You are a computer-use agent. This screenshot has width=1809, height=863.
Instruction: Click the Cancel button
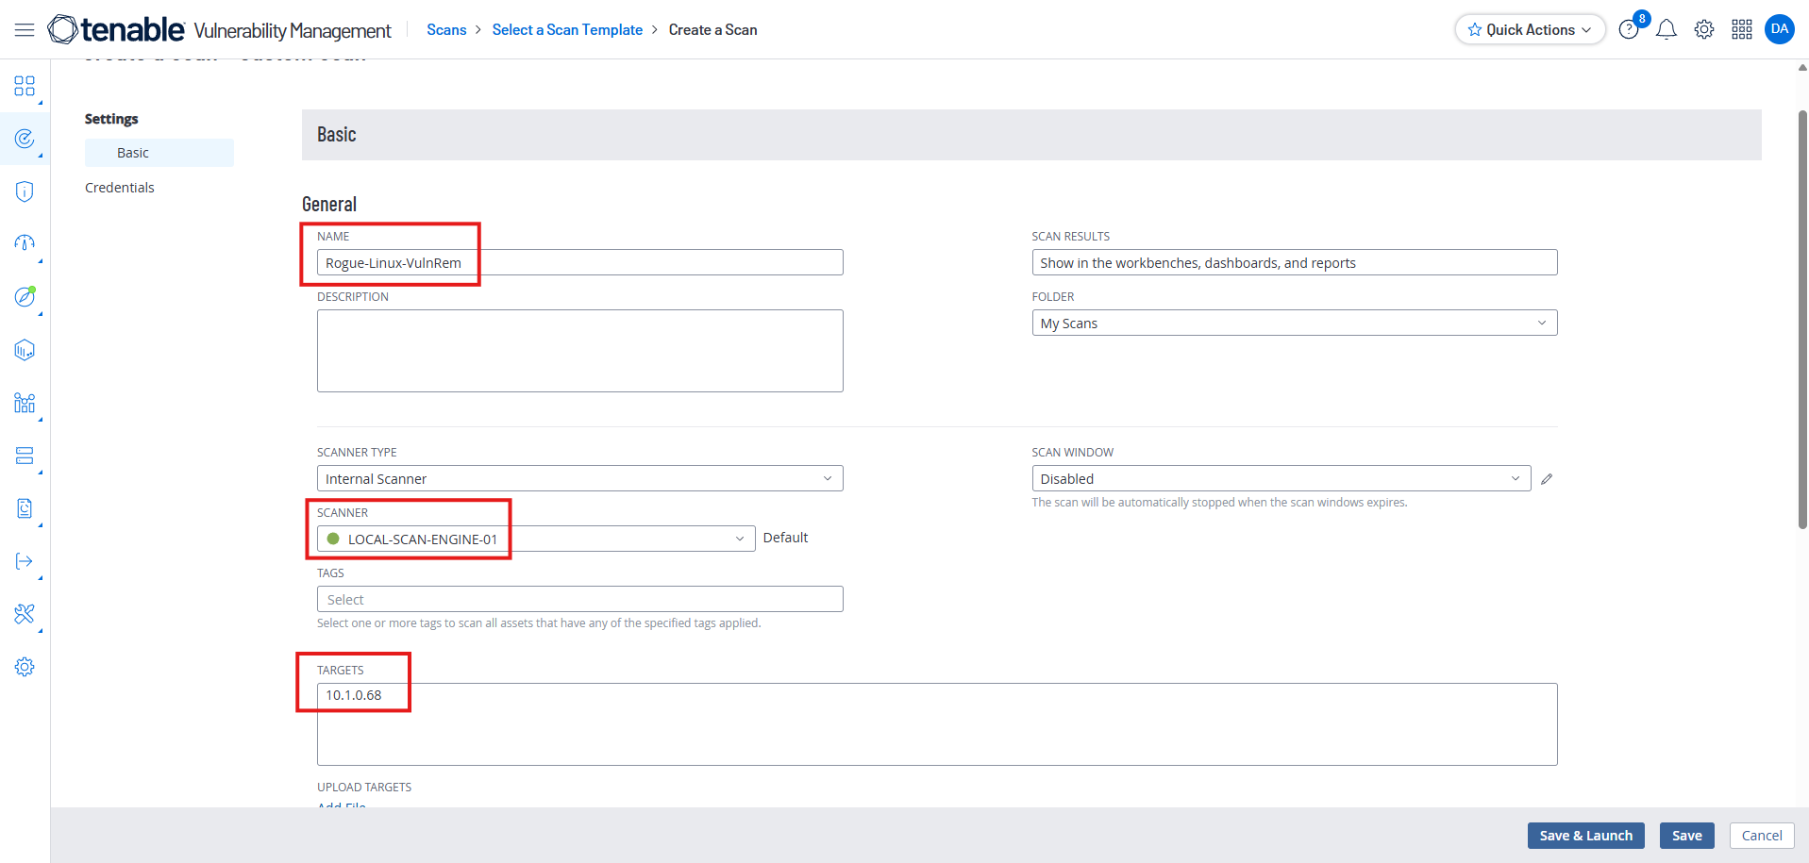point(1762,836)
